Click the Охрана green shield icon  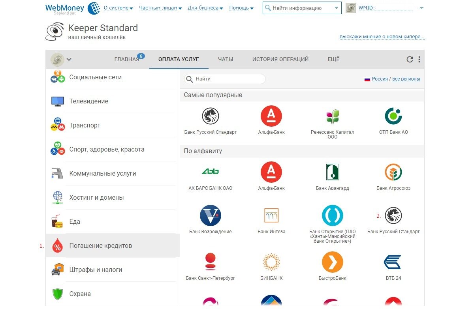58,294
